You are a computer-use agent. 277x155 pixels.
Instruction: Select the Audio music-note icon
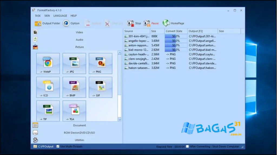click(35, 40)
